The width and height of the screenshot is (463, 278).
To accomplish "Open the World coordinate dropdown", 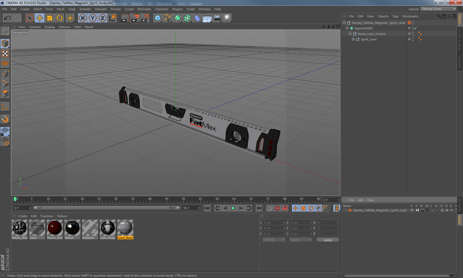I will coord(274,240).
